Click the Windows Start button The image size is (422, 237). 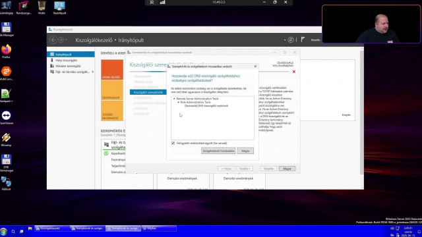3,231
